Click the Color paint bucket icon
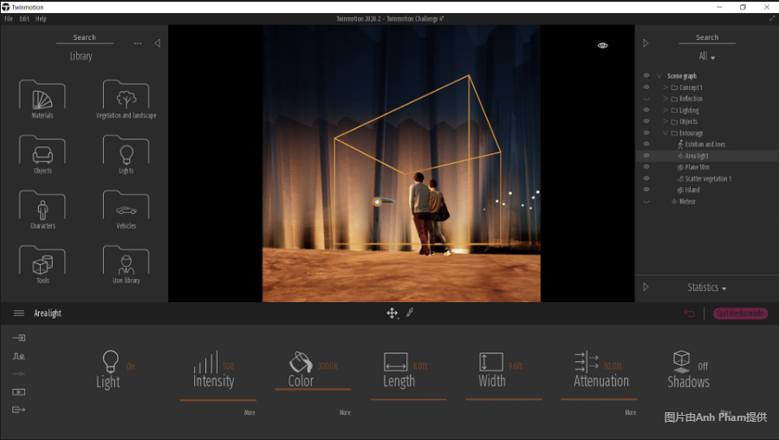Viewport: 779px width, 440px height. 301,362
